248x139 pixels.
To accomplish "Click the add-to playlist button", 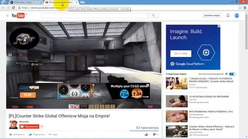I will tap(17, 135).
